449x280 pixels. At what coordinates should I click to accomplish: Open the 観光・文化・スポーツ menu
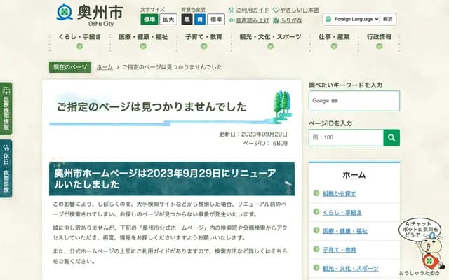270,37
